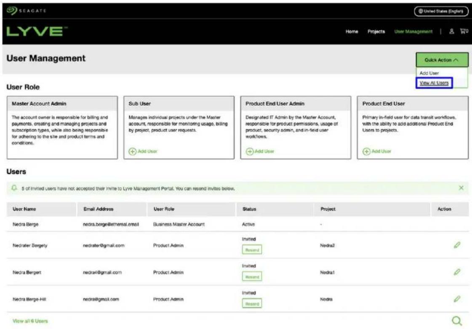Select email nedrater@gmail.com
The height and width of the screenshot is (329, 472).
click(x=104, y=245)
